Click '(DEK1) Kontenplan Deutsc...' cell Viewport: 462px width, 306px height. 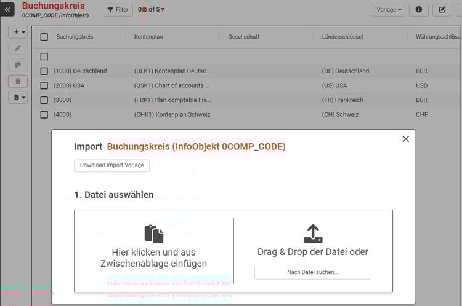coord(172,71)
